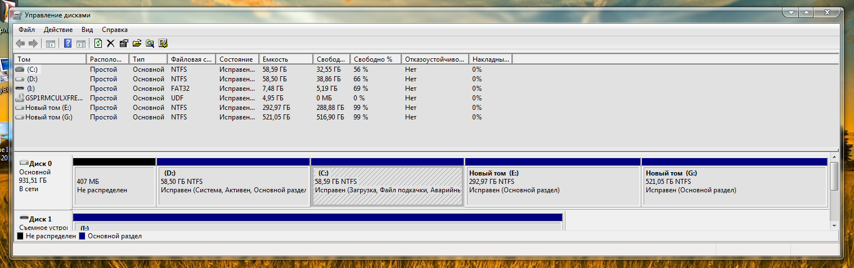Open Properties via the toolbar icon

coord(124,43)
